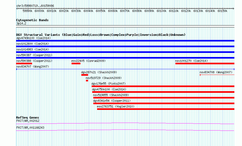Image resolution: width=242 pixels, height=146 pixels.
Task: Click the 60100k ruler tick label
Action: pos(162,11)
